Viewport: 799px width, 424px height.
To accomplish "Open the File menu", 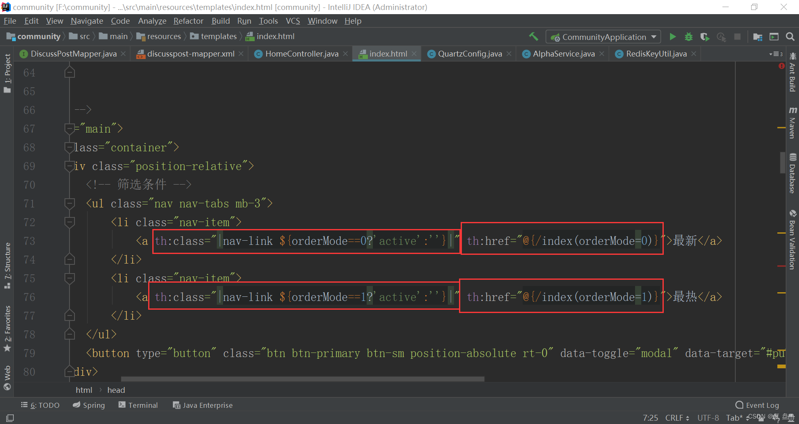I will click(10, 21).
